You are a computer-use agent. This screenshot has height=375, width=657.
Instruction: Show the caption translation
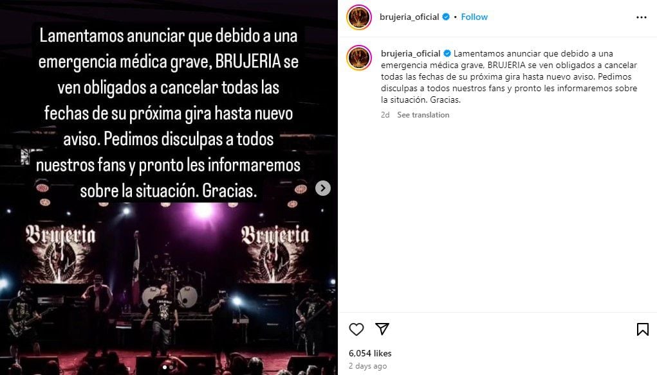423,114
